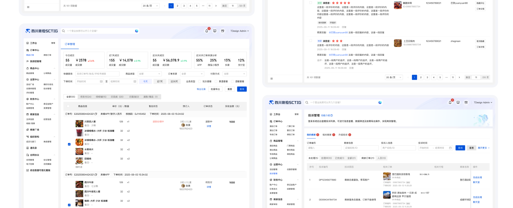Viewport: 513px width, 208px height.
Task: Open the 导出记录 link
Action: coord(201,89)
